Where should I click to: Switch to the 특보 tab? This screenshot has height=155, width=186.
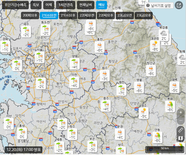(x=36, y=5)
